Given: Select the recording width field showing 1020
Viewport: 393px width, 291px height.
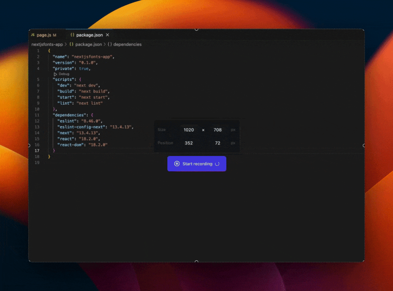Looking at the screenshot, I should click(189, 130).
